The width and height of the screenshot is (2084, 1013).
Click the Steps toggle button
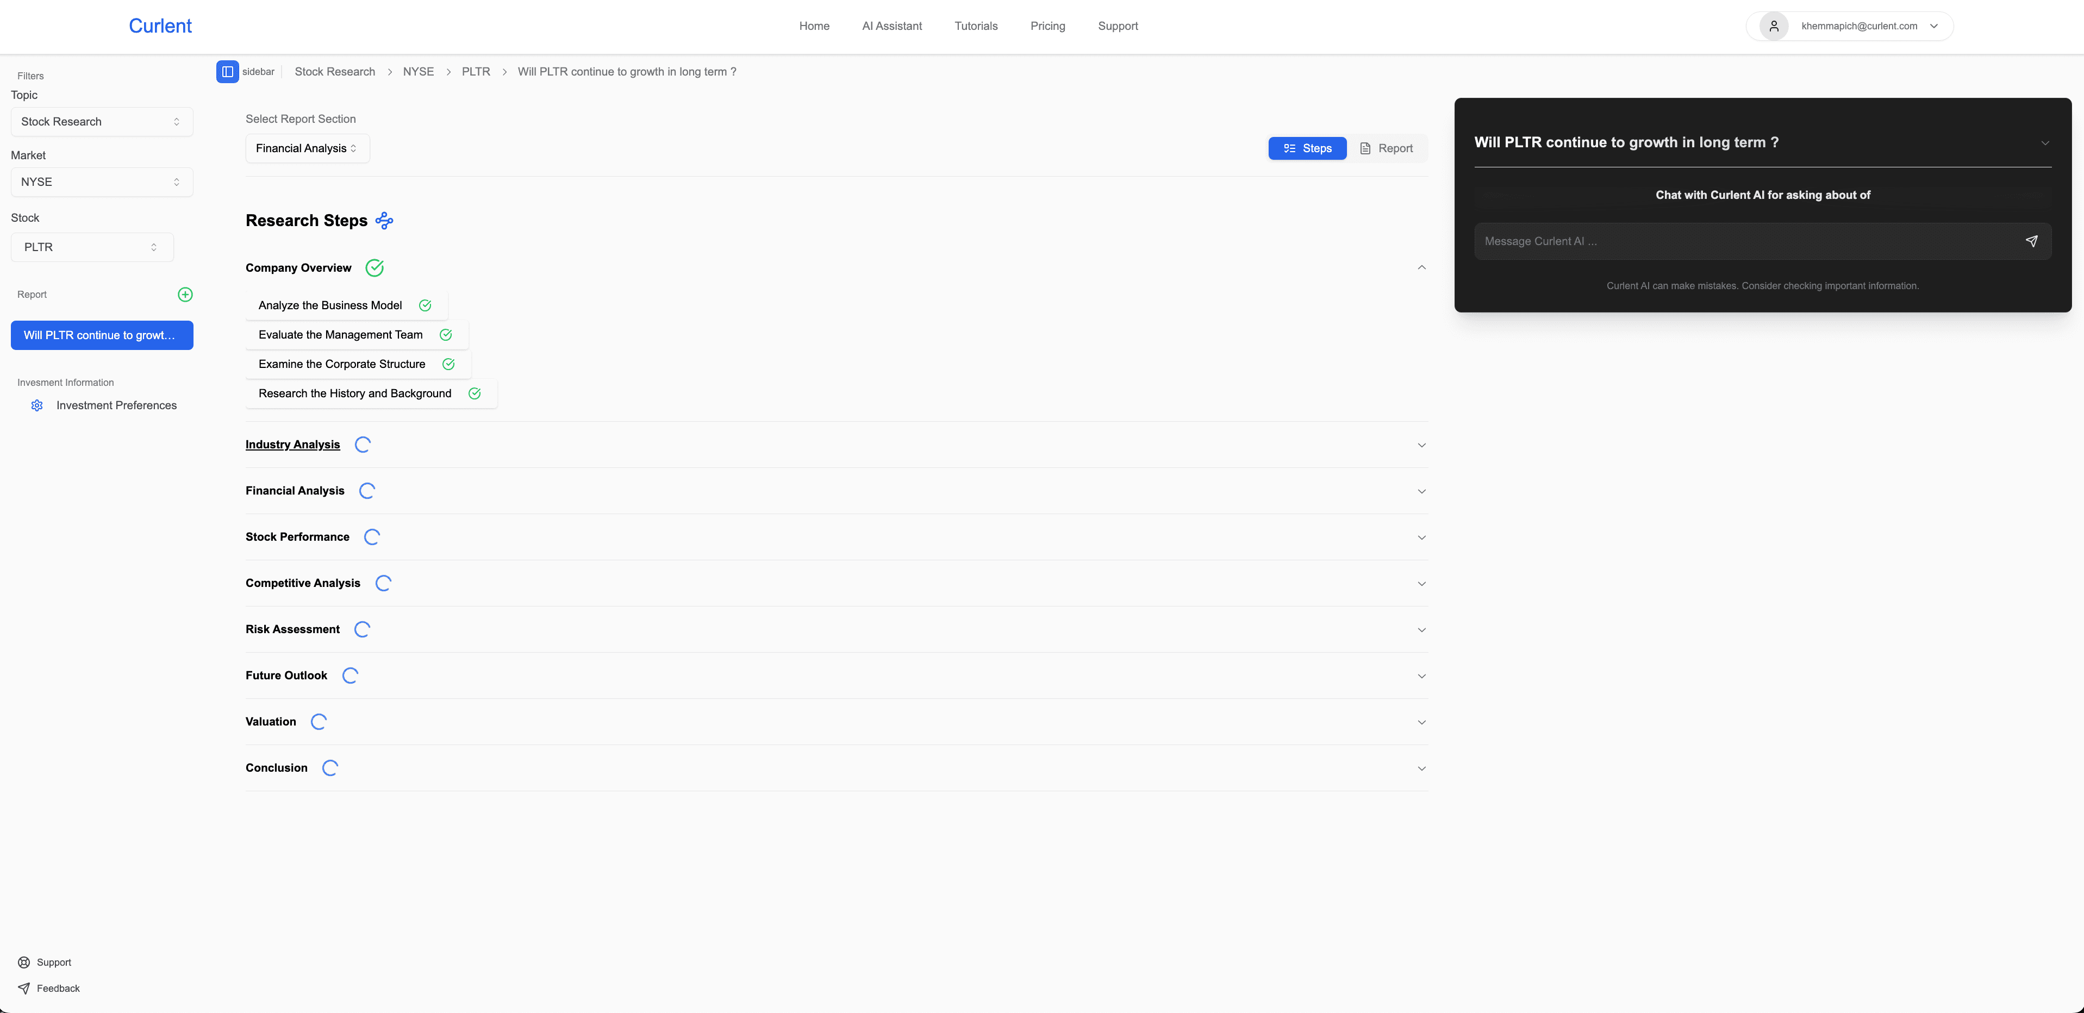coord(1307,148)
